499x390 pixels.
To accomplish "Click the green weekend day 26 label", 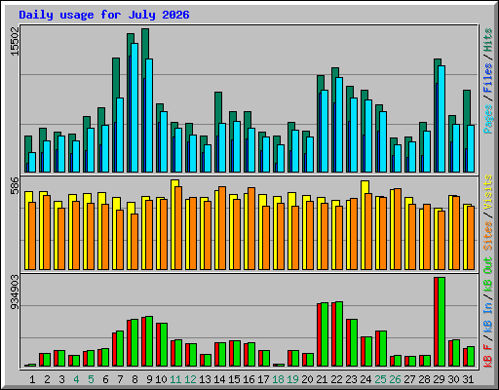I will (x=395, y=379).
